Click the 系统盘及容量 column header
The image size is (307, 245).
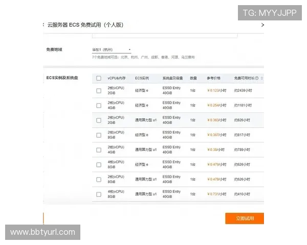[x=172, y=78]
